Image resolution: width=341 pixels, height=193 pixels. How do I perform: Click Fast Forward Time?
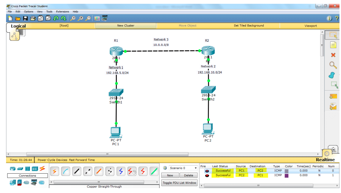[x=82, y=160]
